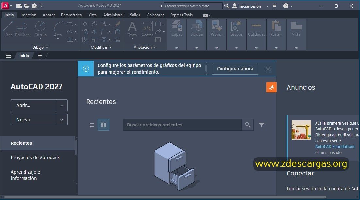Open the Anotar ribbon tab
The width and height of the screenshot is (360, 200).
(49, 15)
